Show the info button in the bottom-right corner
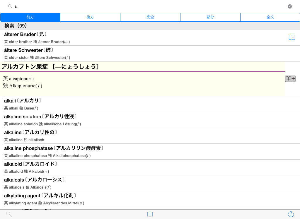Viewport: 300px width, 219px height. 291,214
